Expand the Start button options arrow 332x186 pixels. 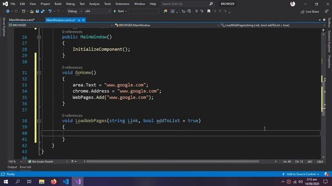126,11
